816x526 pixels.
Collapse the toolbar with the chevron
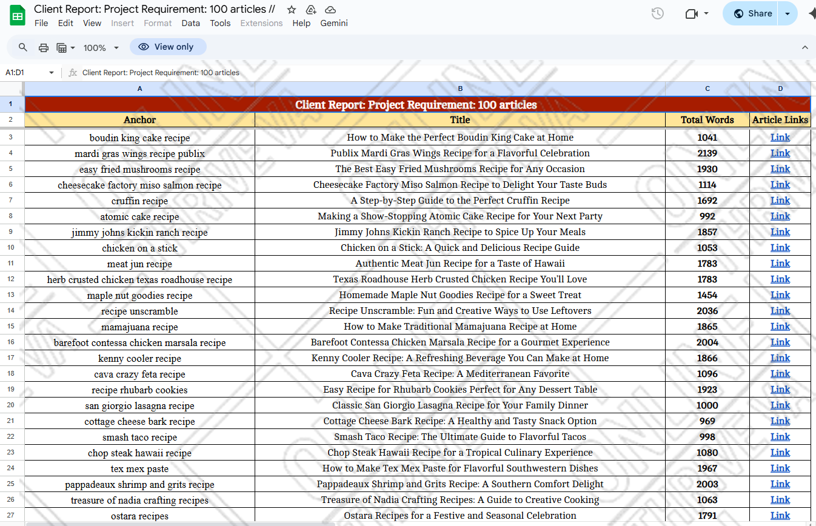click(805, 47)
